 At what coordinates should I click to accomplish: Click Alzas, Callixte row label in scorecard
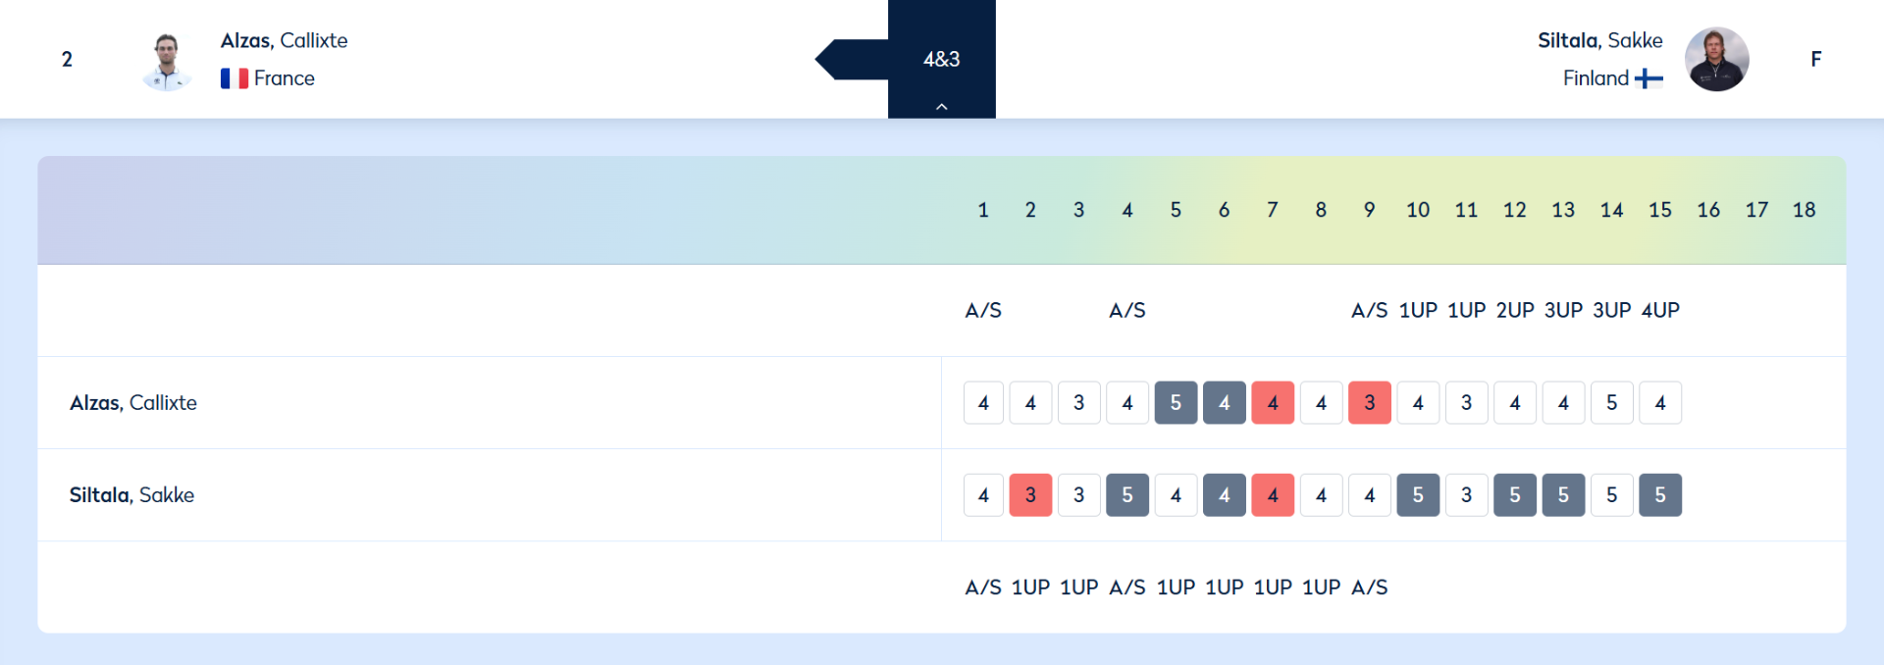(x=133, y=403)
